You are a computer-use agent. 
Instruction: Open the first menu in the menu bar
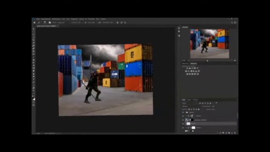[38, 19]
